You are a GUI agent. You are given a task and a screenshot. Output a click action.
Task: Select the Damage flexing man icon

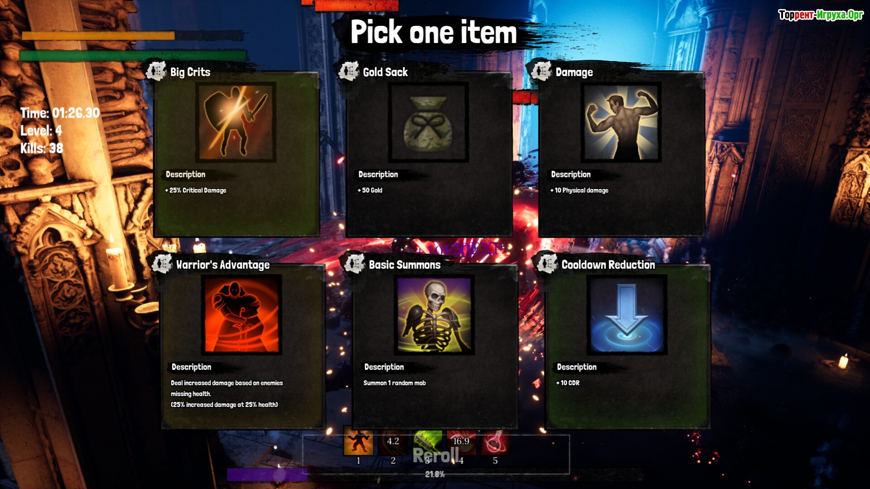621,122
